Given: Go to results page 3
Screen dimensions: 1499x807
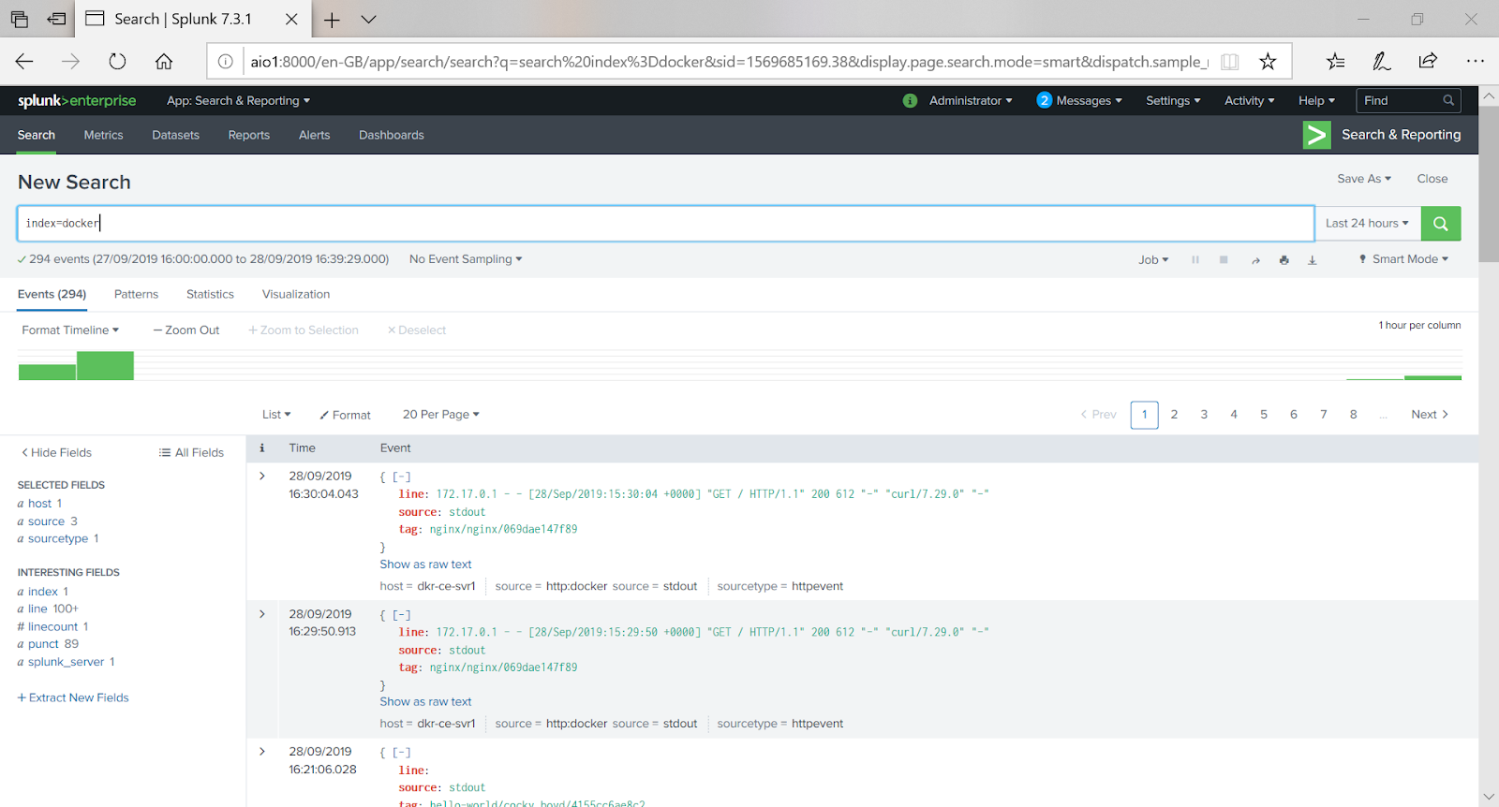Looking at the screenshot, I should (1204, 415).
